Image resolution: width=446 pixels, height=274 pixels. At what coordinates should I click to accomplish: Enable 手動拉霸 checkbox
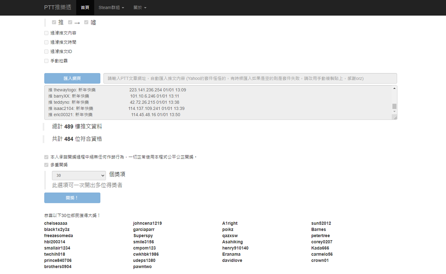pos(46,61)
